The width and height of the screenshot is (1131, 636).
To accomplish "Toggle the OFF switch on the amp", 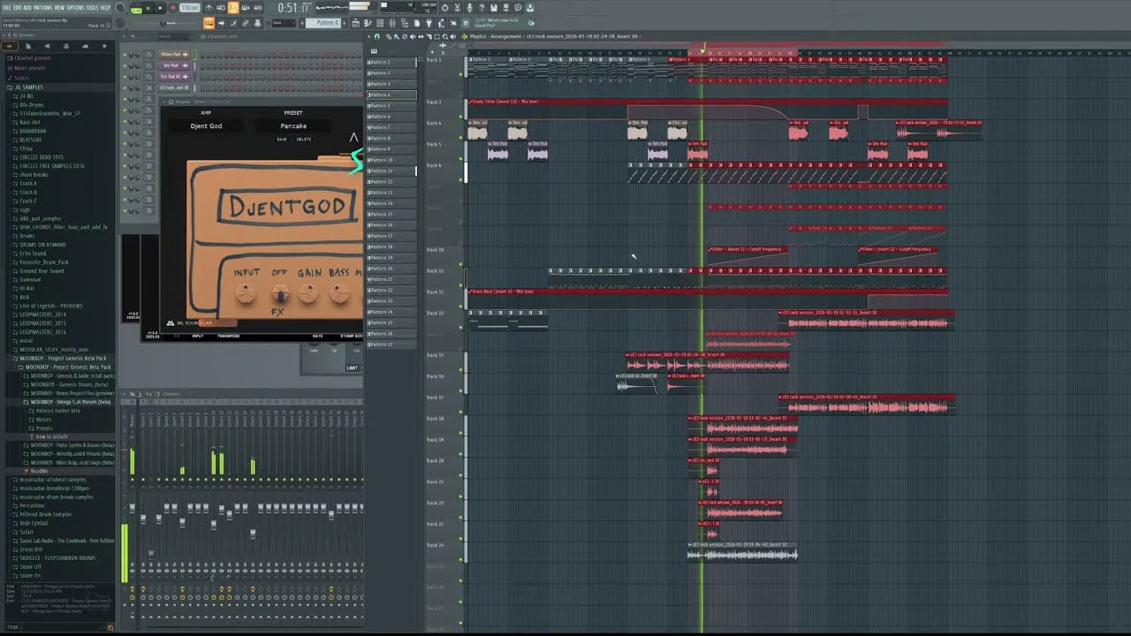I will (280, 293).
